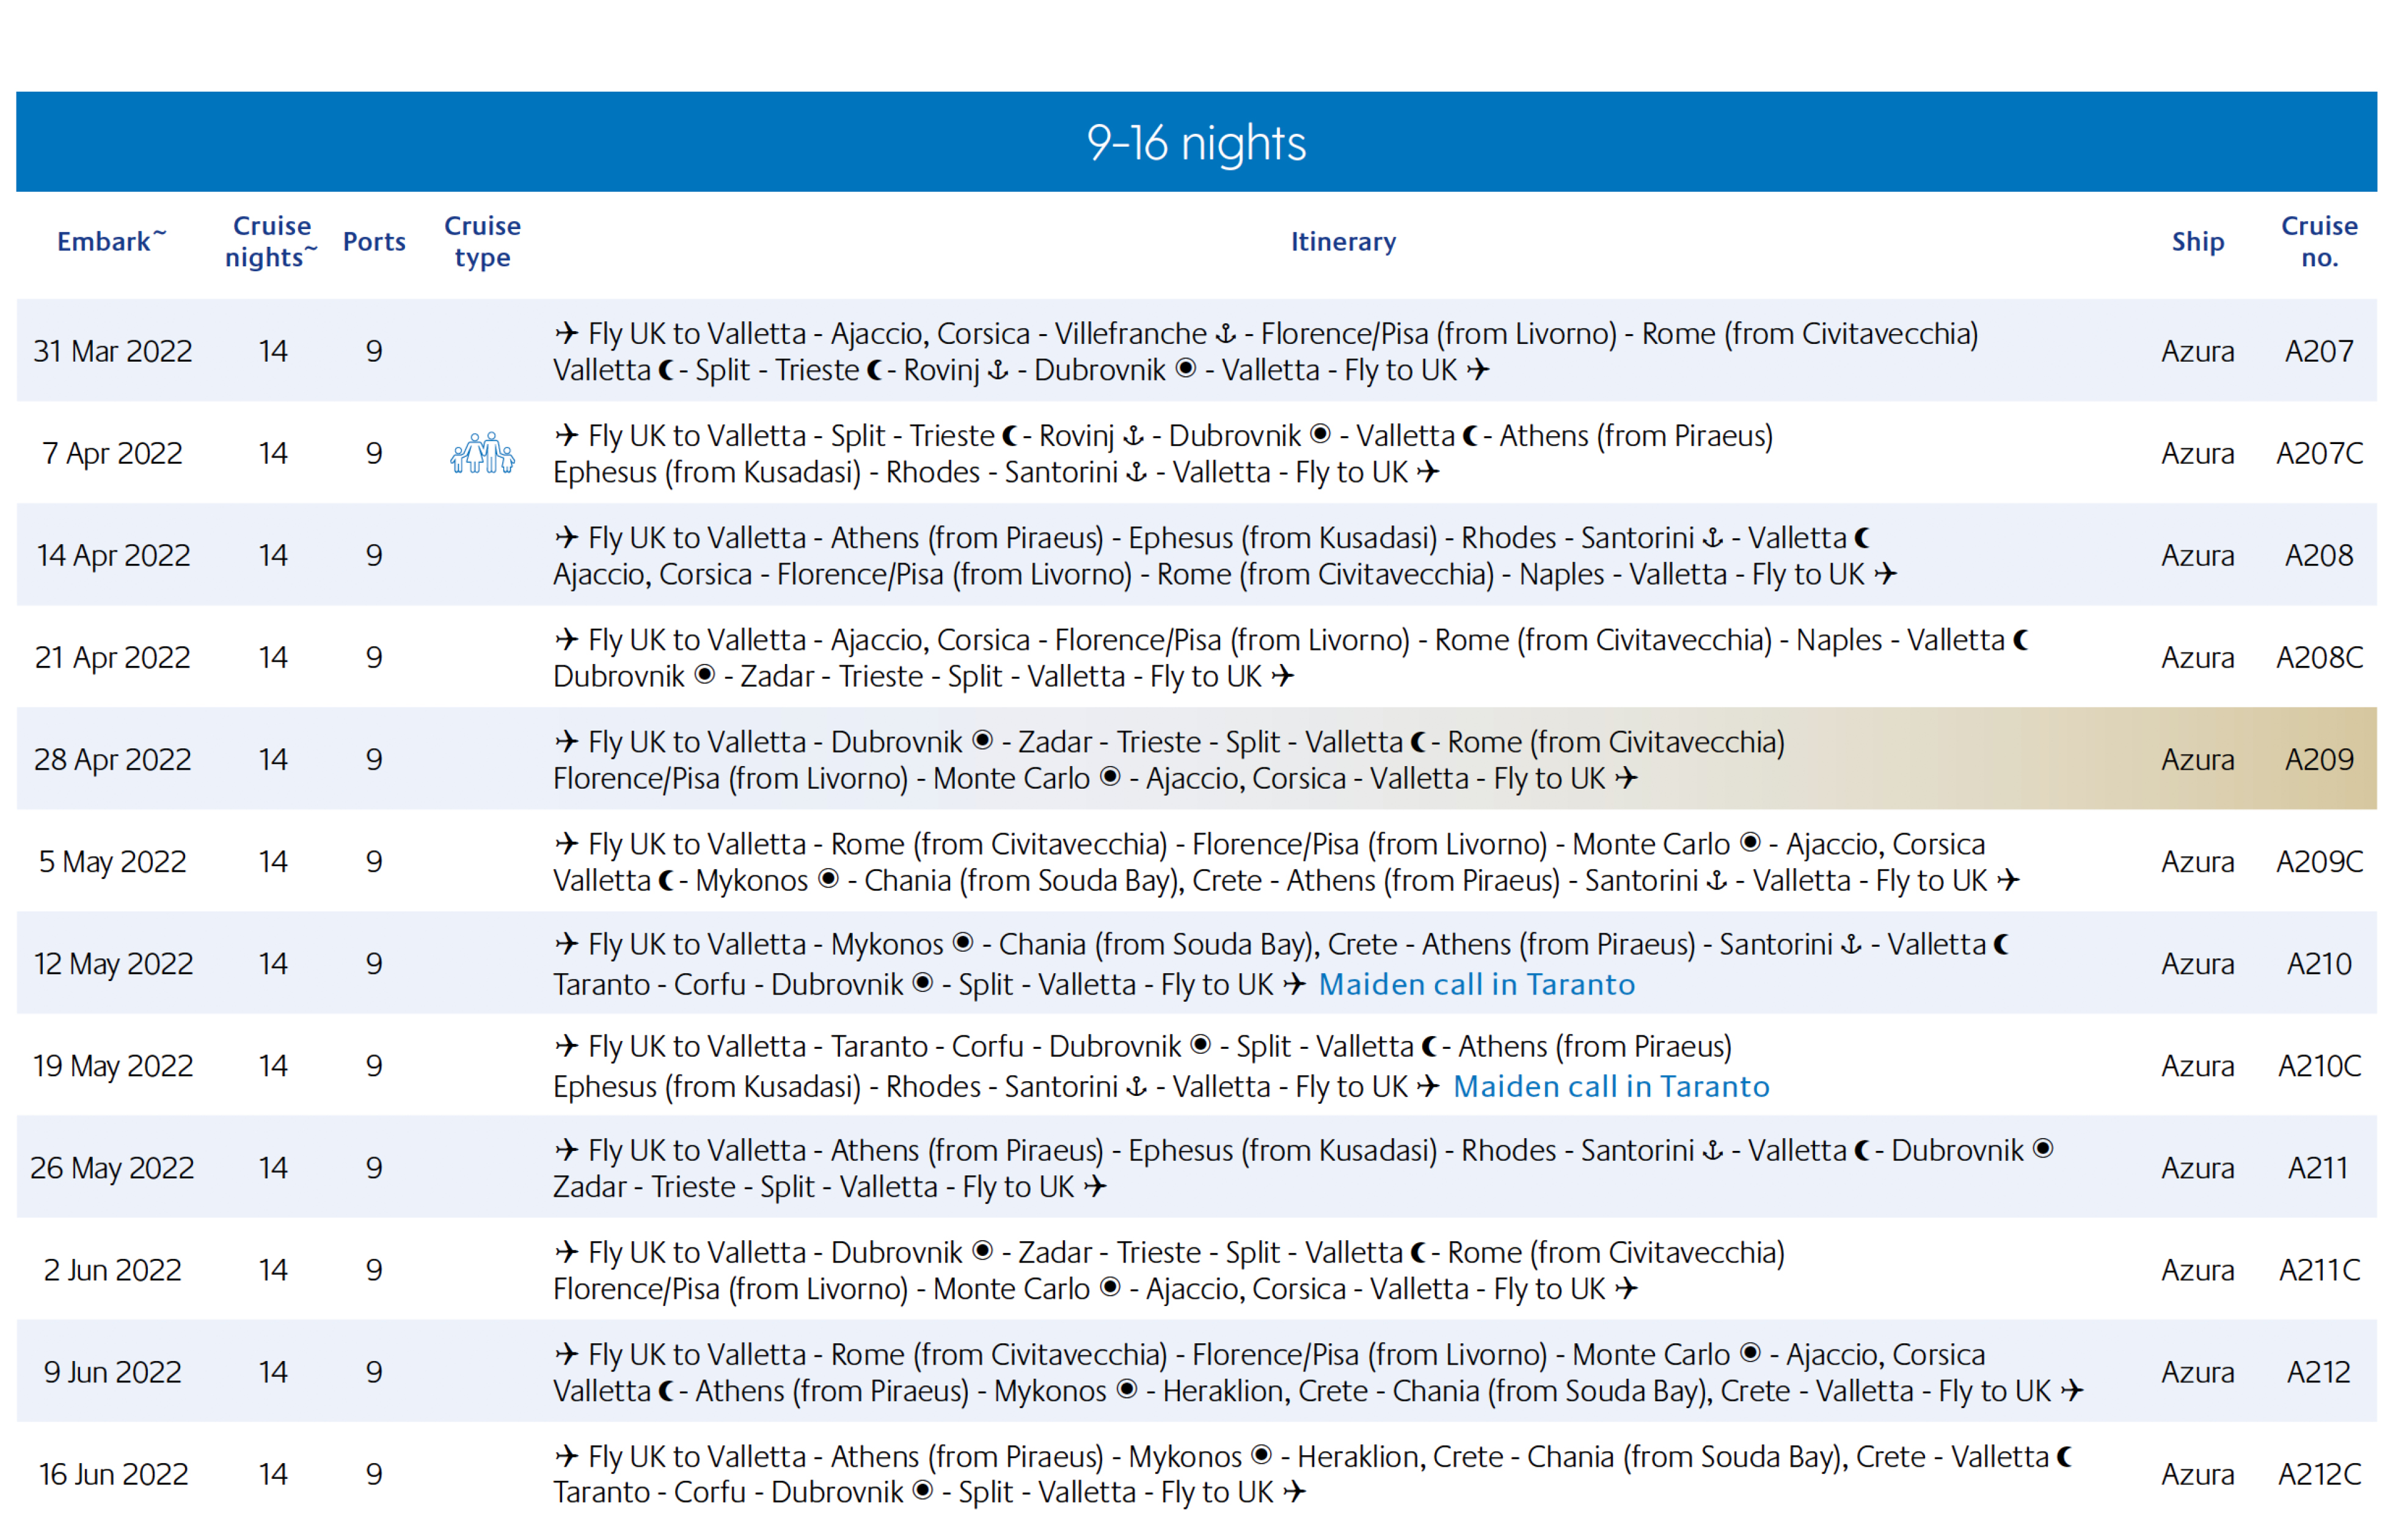The height and width of the screenshot is (1540, 2393).
Task: Click the circle icon after Dubrovnik in A207 row
Action: click(1186, 369)
